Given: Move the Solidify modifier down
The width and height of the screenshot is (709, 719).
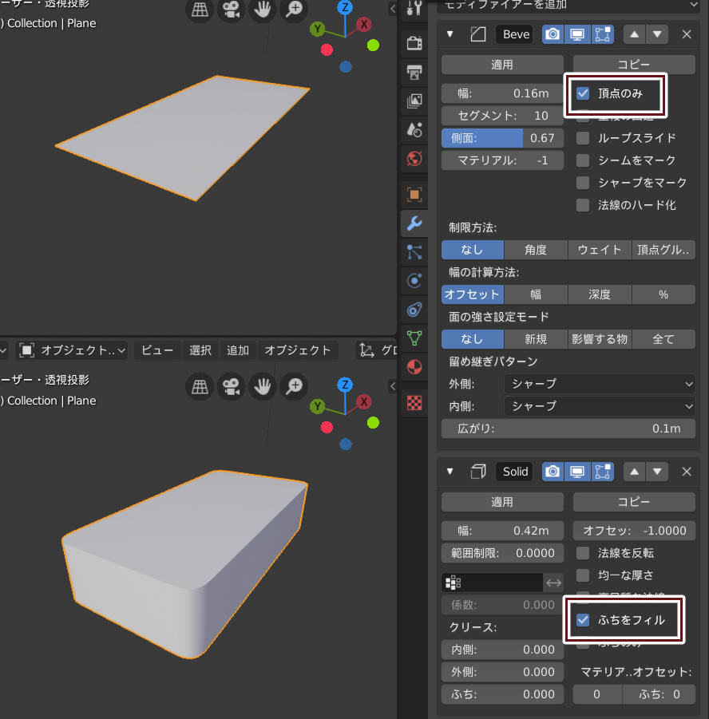Looking at the screenshot, I should click(x=657, y=472).
